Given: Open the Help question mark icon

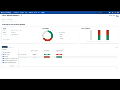Looking at the screenshot, I should tap(112, 12).
